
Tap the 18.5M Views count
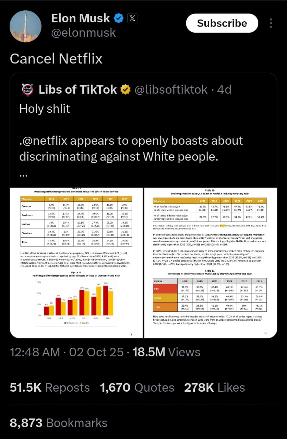point(166,352)
